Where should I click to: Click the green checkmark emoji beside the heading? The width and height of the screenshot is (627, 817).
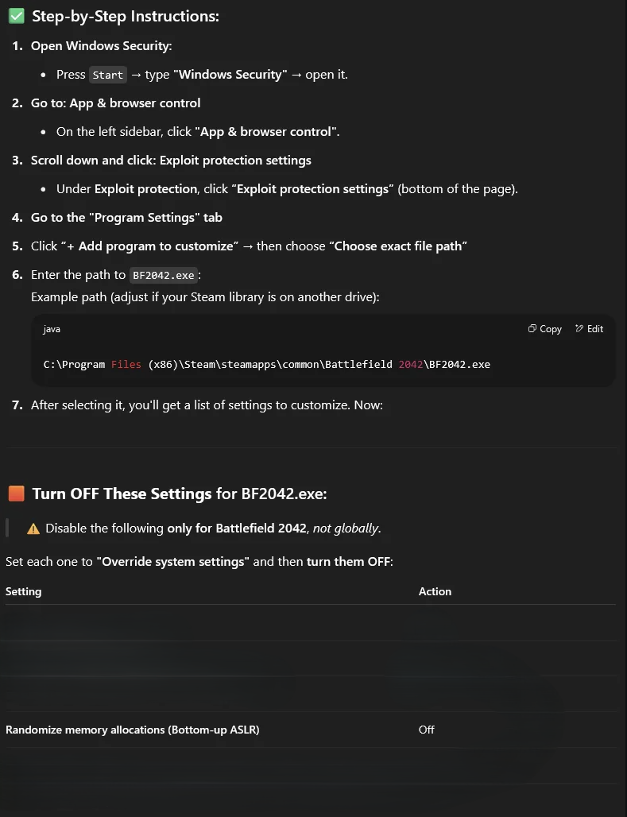click(x=16, y=16)
